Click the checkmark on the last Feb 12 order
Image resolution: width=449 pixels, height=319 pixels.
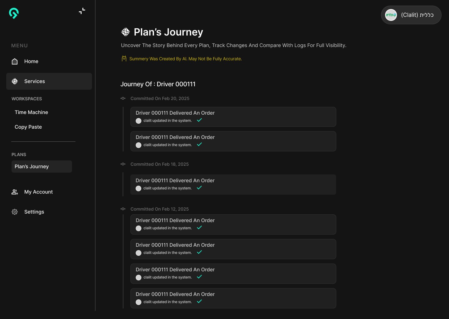point(200,301)
